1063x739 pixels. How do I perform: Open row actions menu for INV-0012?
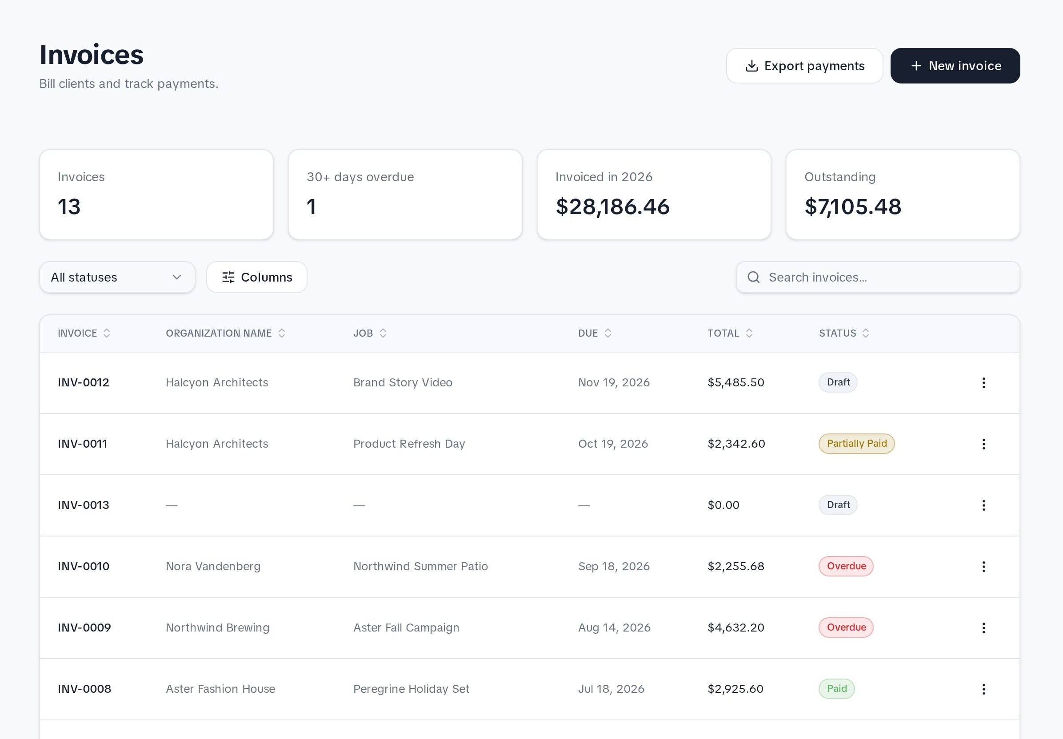point(983,383)
